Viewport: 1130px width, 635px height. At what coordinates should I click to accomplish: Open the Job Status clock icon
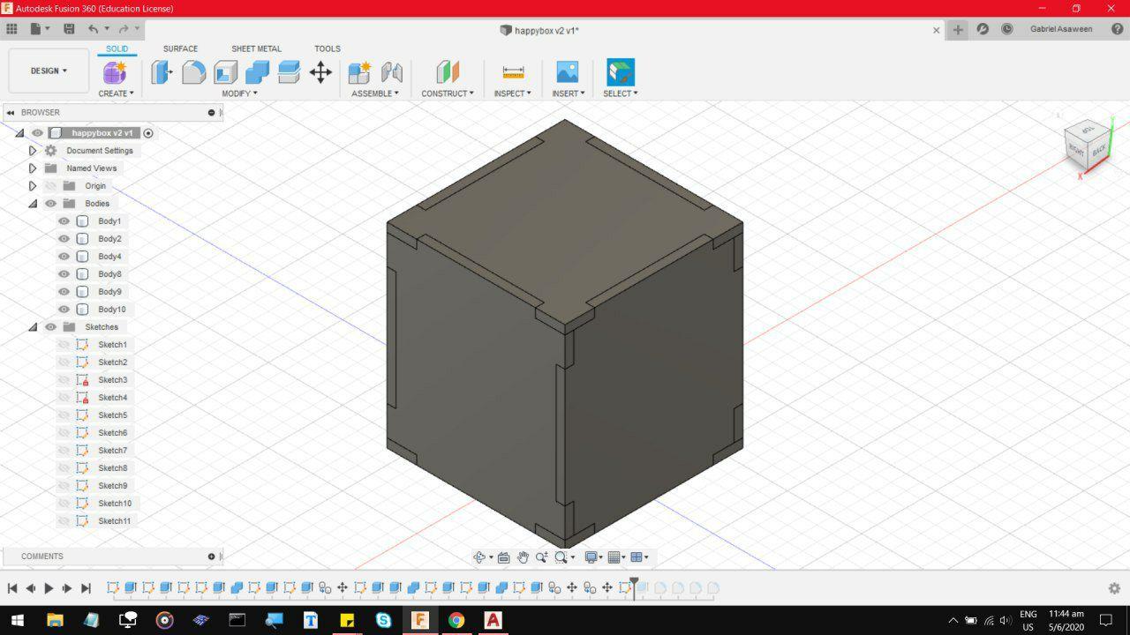[1007, 29]
